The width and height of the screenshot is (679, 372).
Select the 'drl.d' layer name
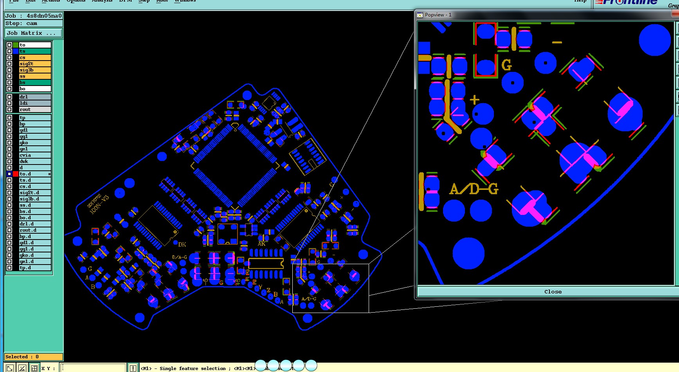coord(35,224)
